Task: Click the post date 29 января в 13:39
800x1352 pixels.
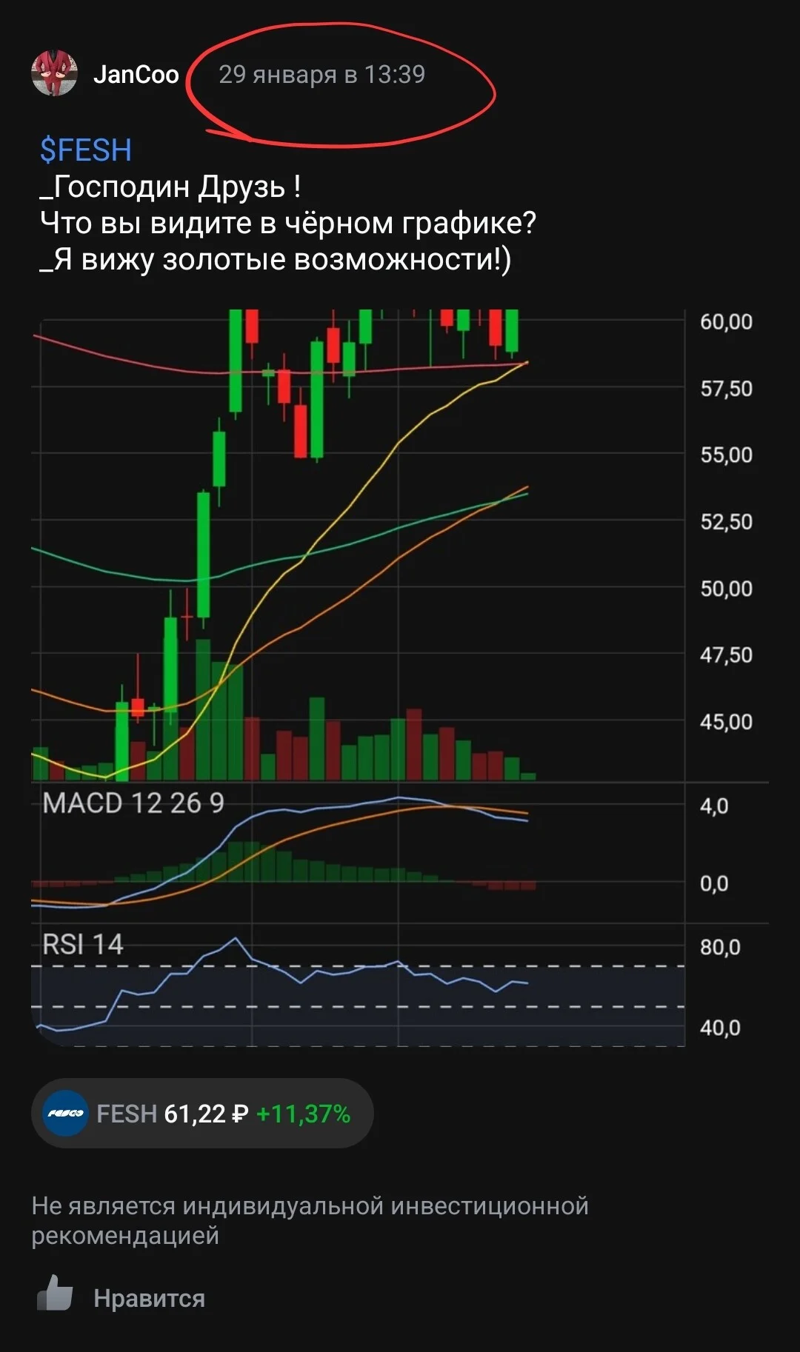Action: click(x=321, y=75)
